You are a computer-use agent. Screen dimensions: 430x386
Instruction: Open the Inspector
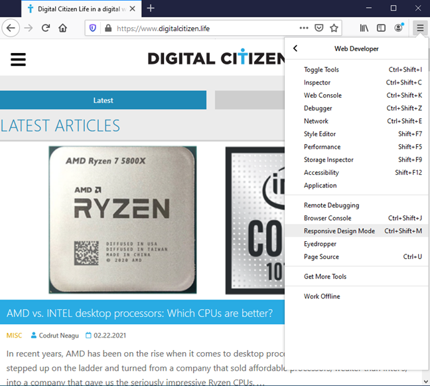click(356, 82)
